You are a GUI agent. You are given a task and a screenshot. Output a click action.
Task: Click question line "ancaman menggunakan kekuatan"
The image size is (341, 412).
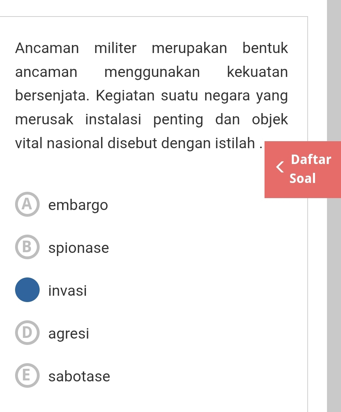[152, 72]
